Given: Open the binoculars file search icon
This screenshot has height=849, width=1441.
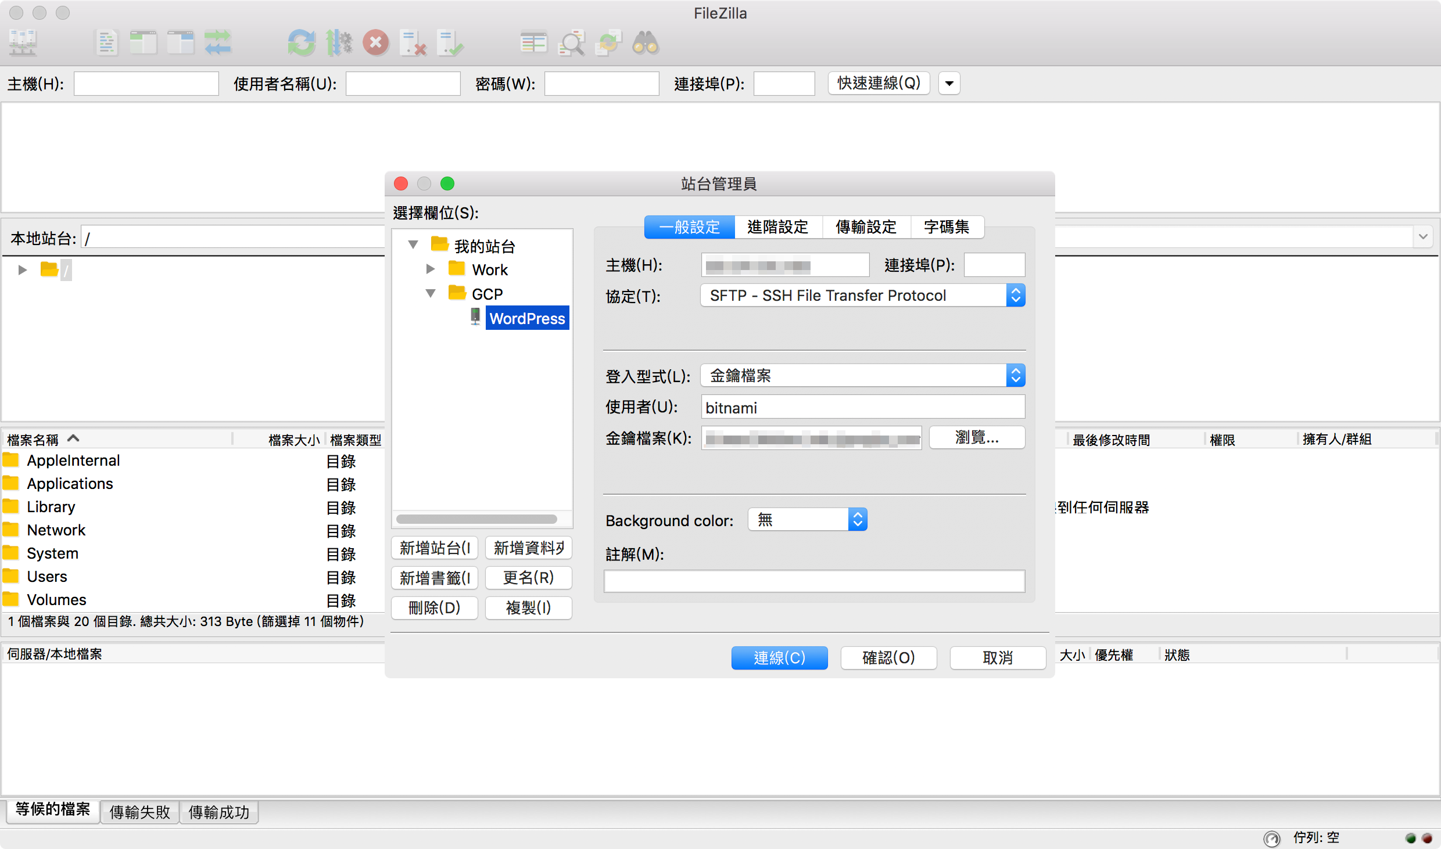Looking at the screenshot, I should (646, 43).
